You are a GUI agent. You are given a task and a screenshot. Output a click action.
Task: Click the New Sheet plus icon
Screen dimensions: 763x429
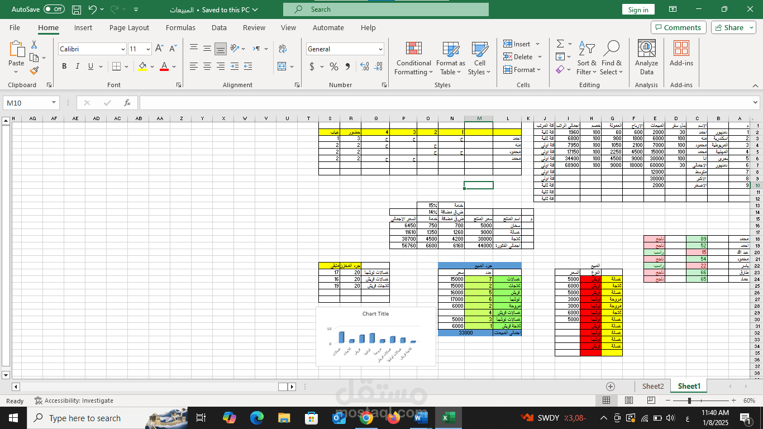(611, 386)
